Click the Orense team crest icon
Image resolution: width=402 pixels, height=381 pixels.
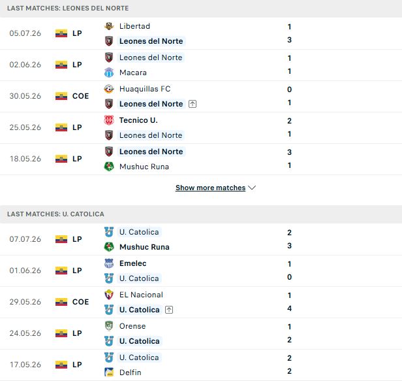click(x=109, y=326)
